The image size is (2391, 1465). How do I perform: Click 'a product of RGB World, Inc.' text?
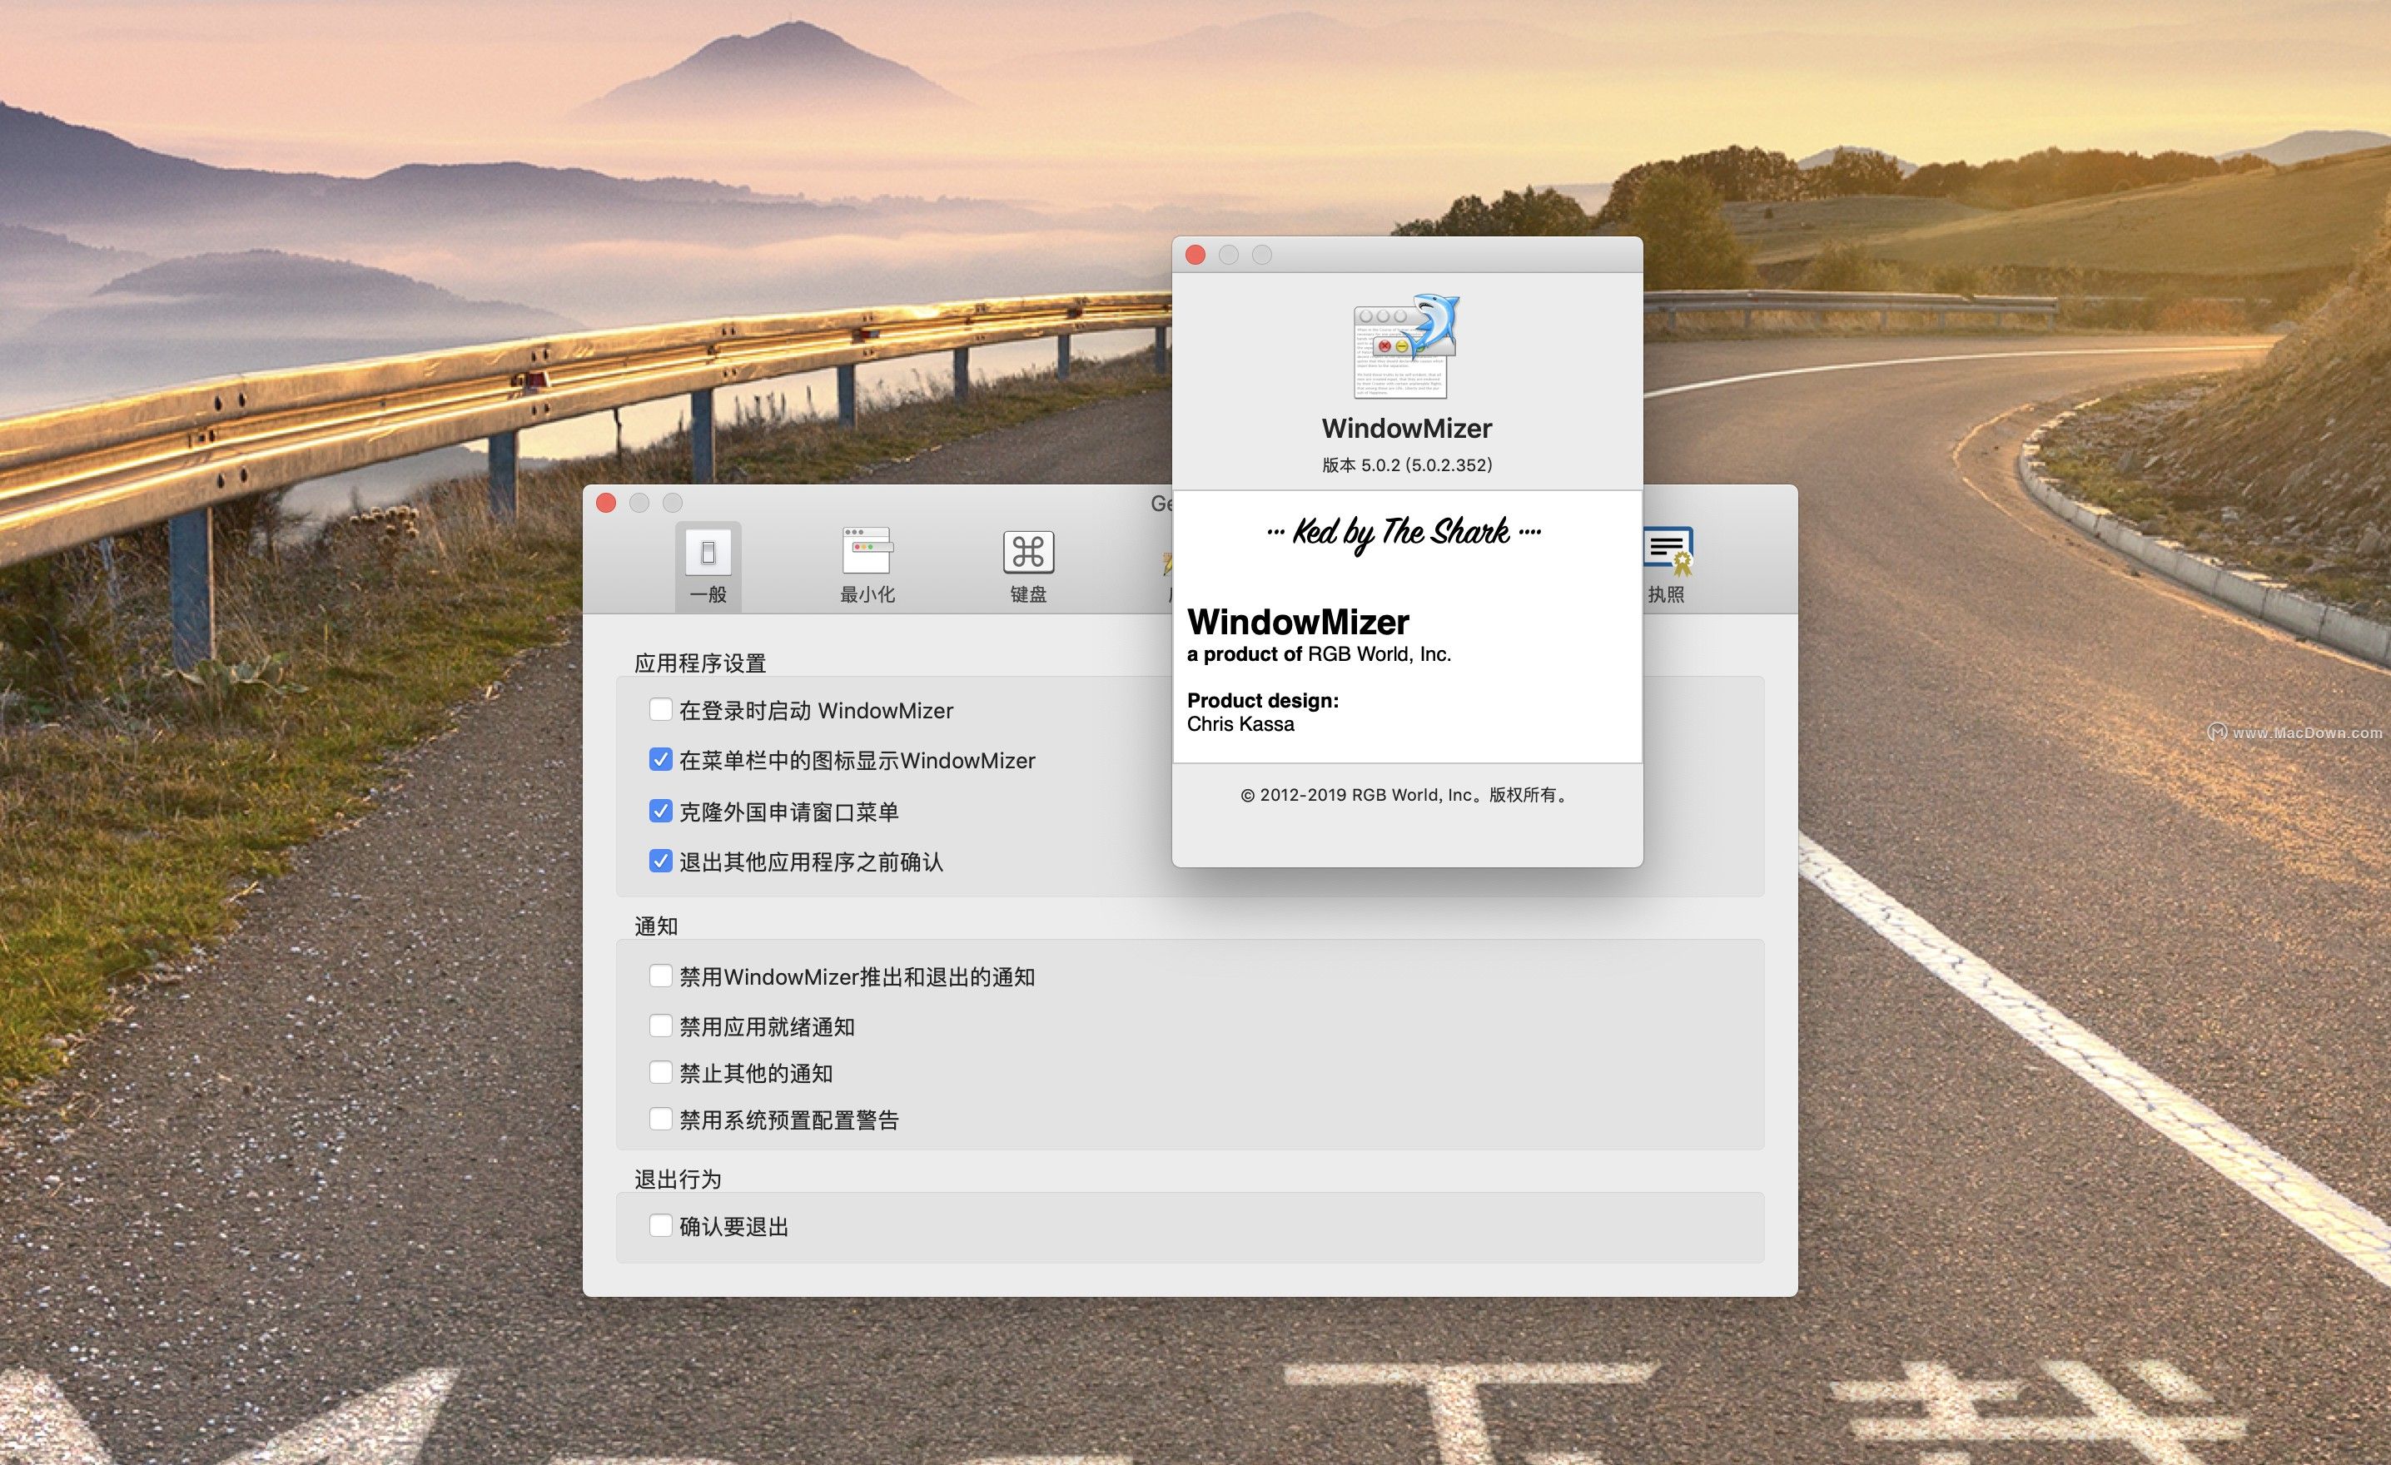point(1319,654)
